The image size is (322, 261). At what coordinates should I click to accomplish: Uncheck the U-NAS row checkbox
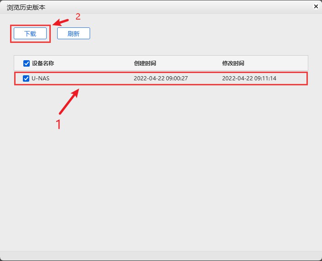pos(26,78)
